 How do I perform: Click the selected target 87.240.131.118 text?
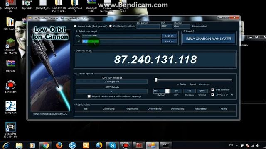tap(155, 60)
